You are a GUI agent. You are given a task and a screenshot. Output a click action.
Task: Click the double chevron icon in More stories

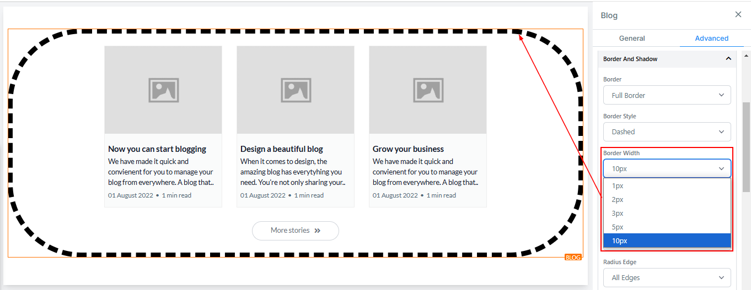(318, 231)
